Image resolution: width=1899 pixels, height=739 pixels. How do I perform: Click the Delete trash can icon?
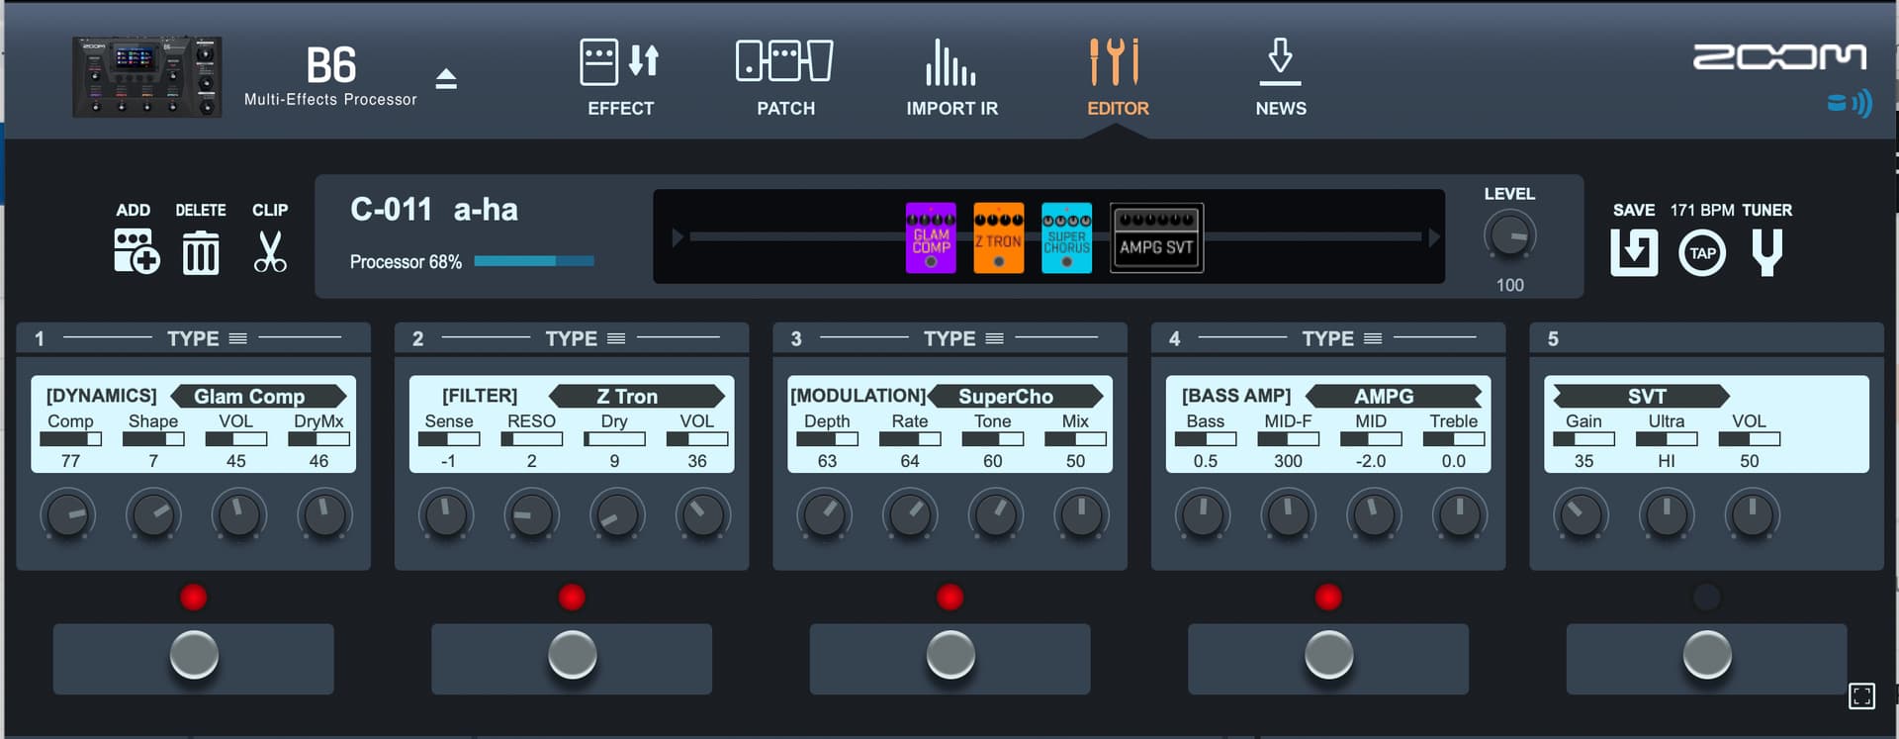pos(201,252)
